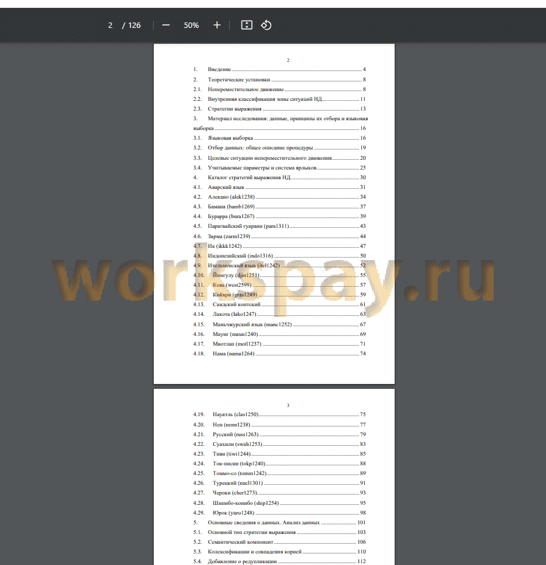Open contents entry 'Введение' page 4
Screen dimensions: 546x565
pos(280,69)
